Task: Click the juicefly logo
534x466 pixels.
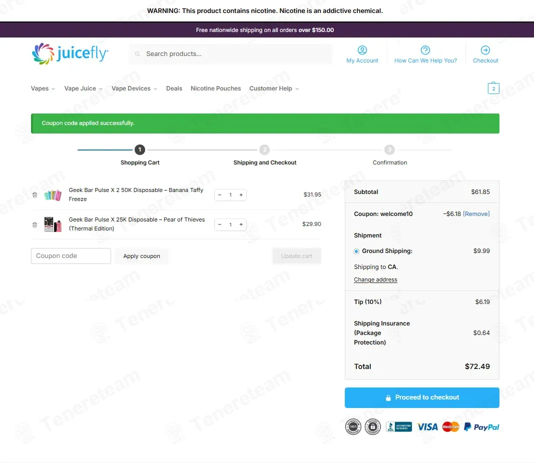Action: pyautogui.click(x=70, y=53)
